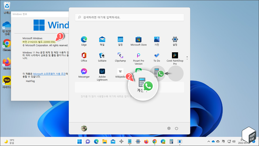Click the gray cloud tray icon
This screenshot has height=146, width=259.
(x=218, y=142)
